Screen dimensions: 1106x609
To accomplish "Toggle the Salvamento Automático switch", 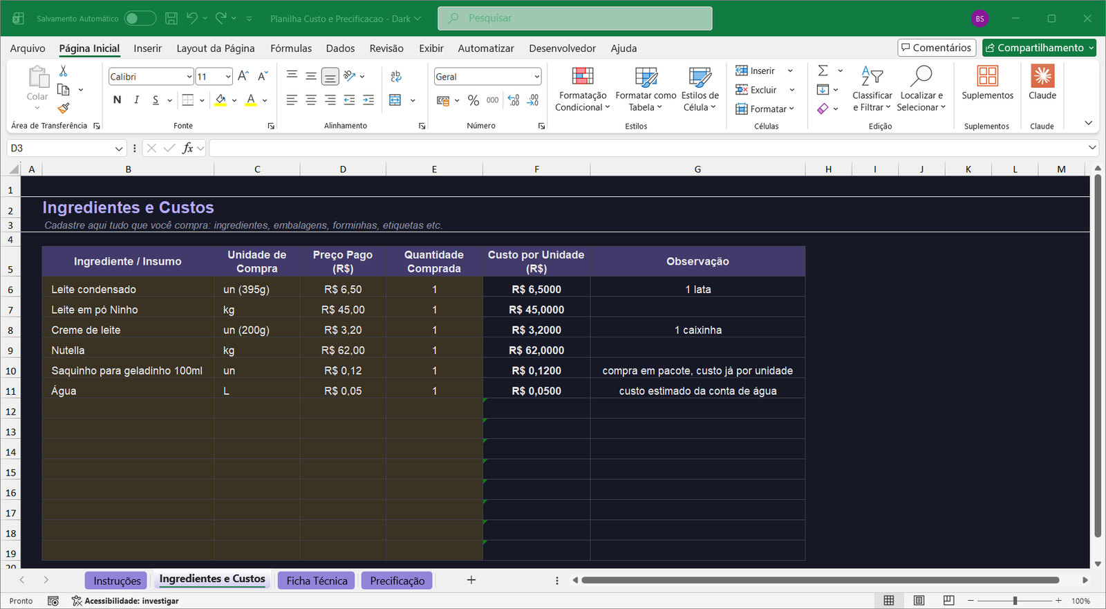I will tap(140, 19).
